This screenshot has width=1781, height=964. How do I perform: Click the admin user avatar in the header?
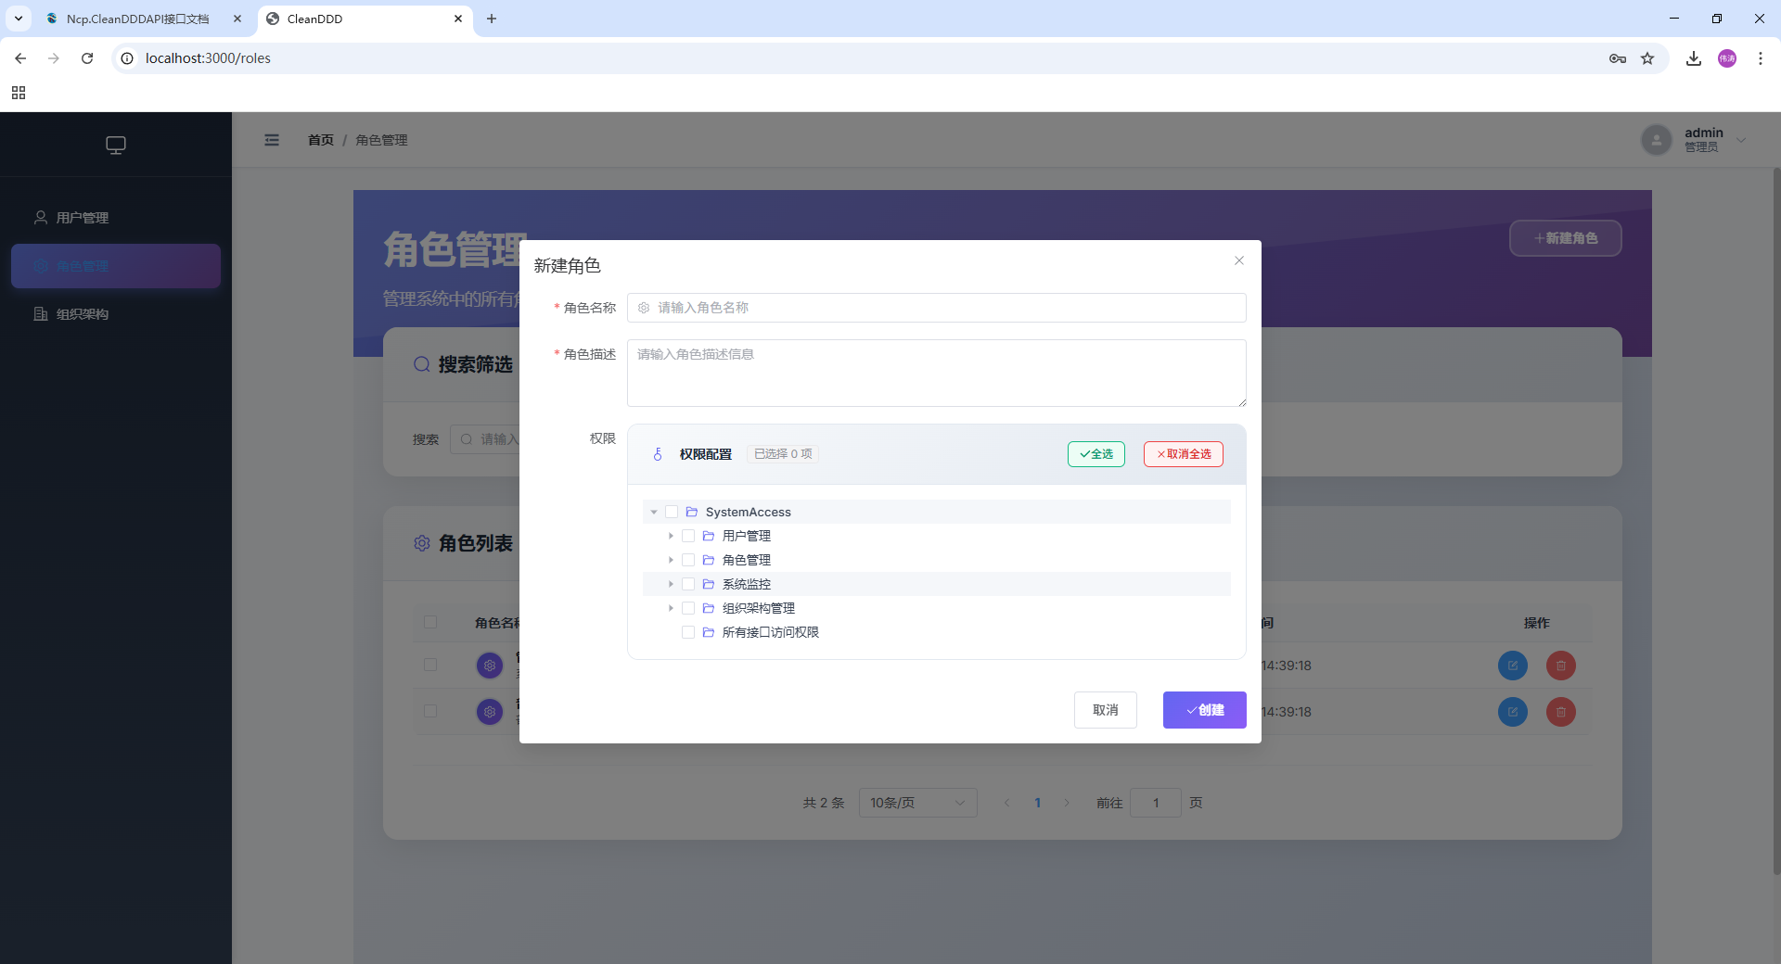[x=1657, y=140]
